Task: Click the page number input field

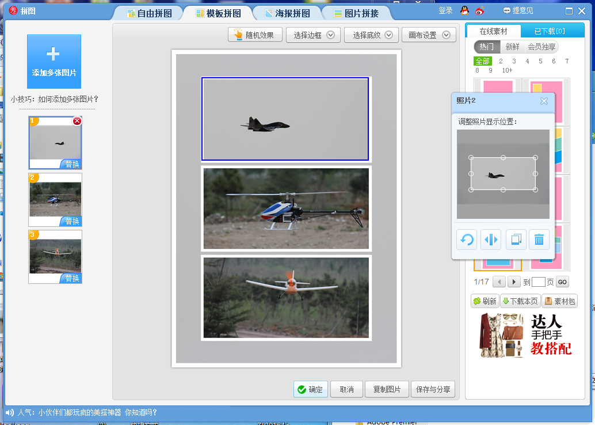Action: (x=539, y=282)
